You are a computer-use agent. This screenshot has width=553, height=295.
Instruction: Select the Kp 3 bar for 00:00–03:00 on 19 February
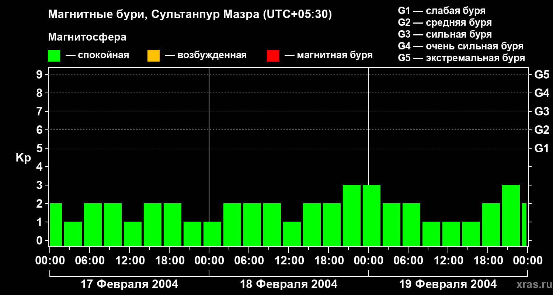(372, 216)
